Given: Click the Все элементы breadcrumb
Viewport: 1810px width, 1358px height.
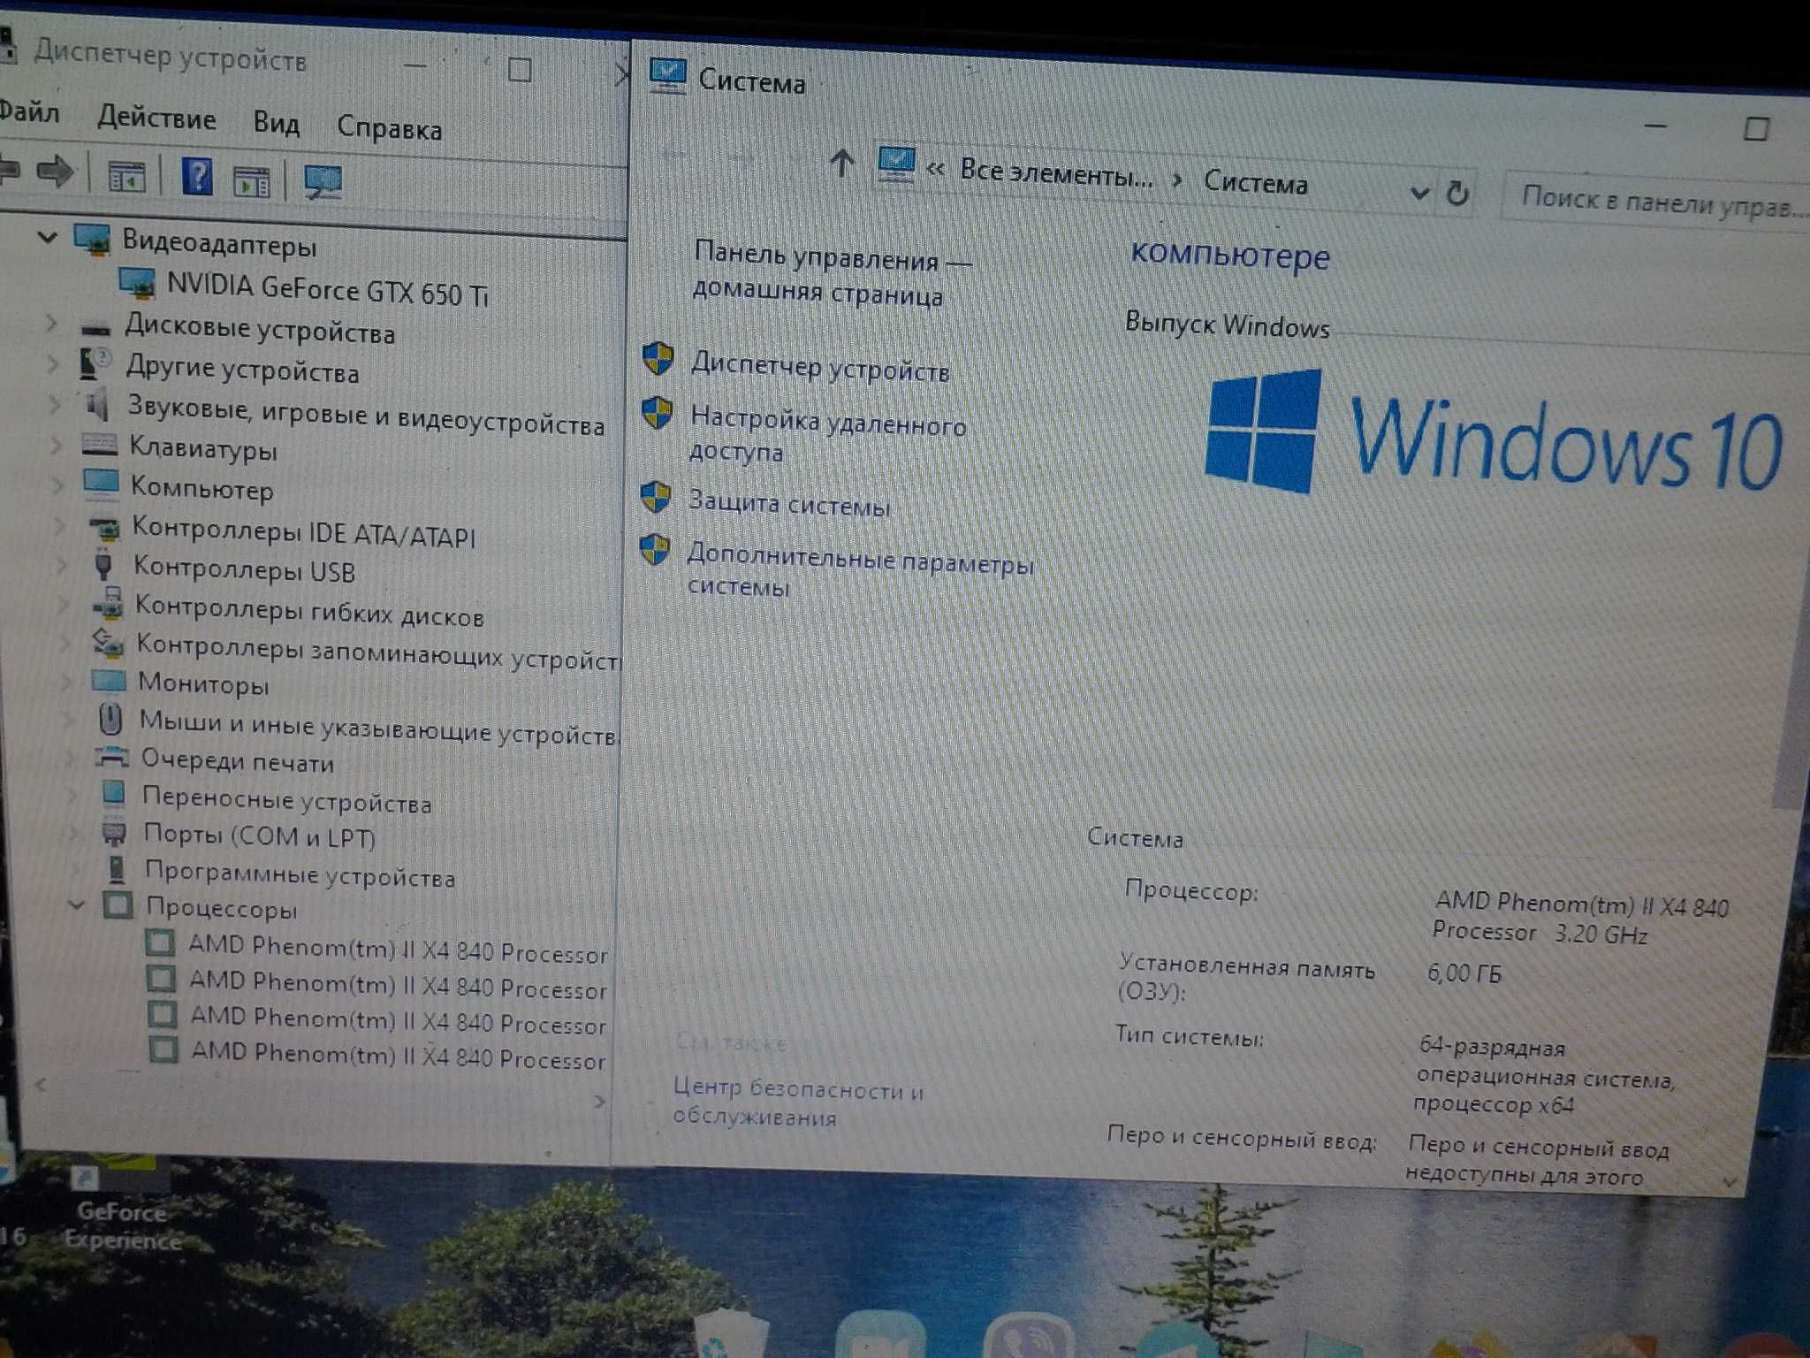Looking at the screenshot, I should tap(1056, 172).
